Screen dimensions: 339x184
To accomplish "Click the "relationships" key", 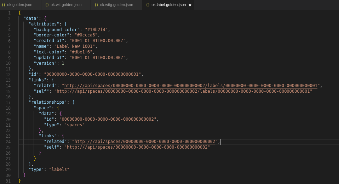I will point(48,102).
